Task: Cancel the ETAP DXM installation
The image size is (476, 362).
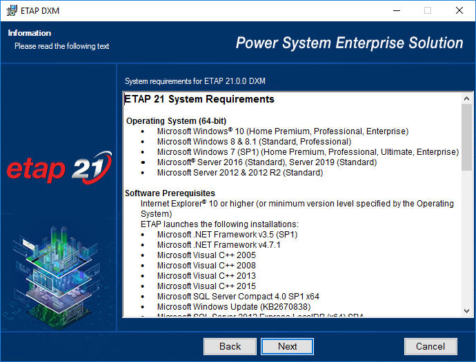Action: 430,346
